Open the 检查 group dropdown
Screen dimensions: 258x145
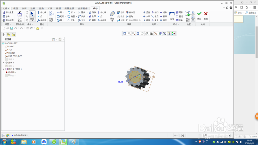click(190, 24)
